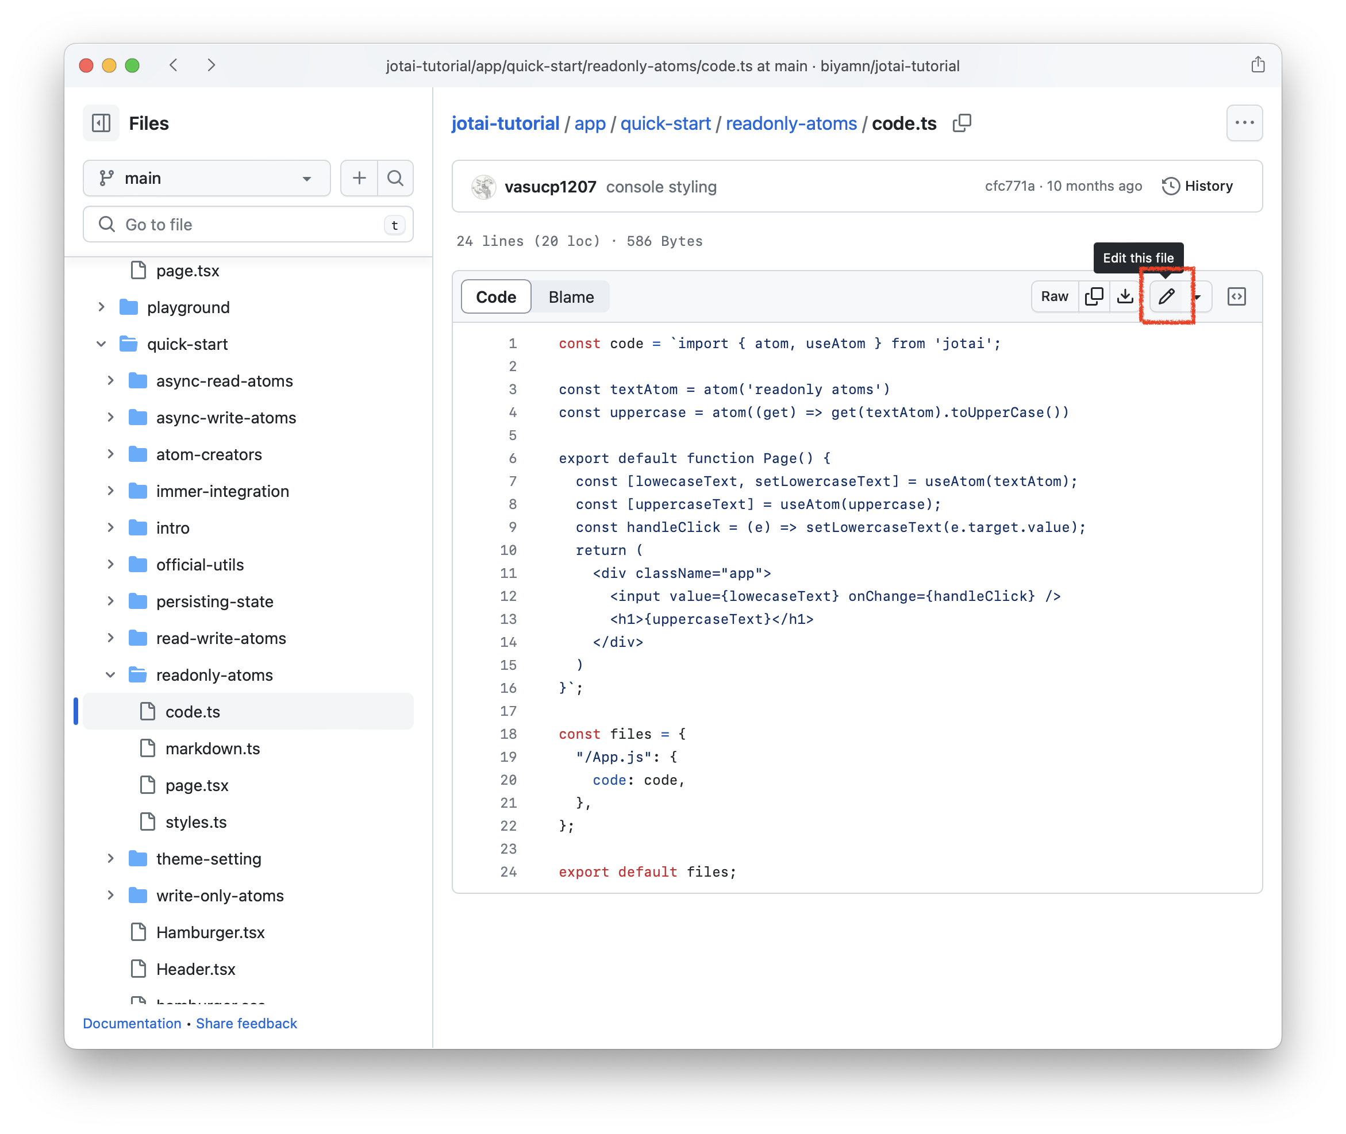
Task: Click the playground folder icon
Action: click(x=129, y=307)
